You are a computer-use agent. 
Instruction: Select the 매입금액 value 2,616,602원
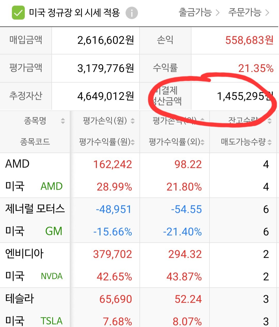pos(106,40)
